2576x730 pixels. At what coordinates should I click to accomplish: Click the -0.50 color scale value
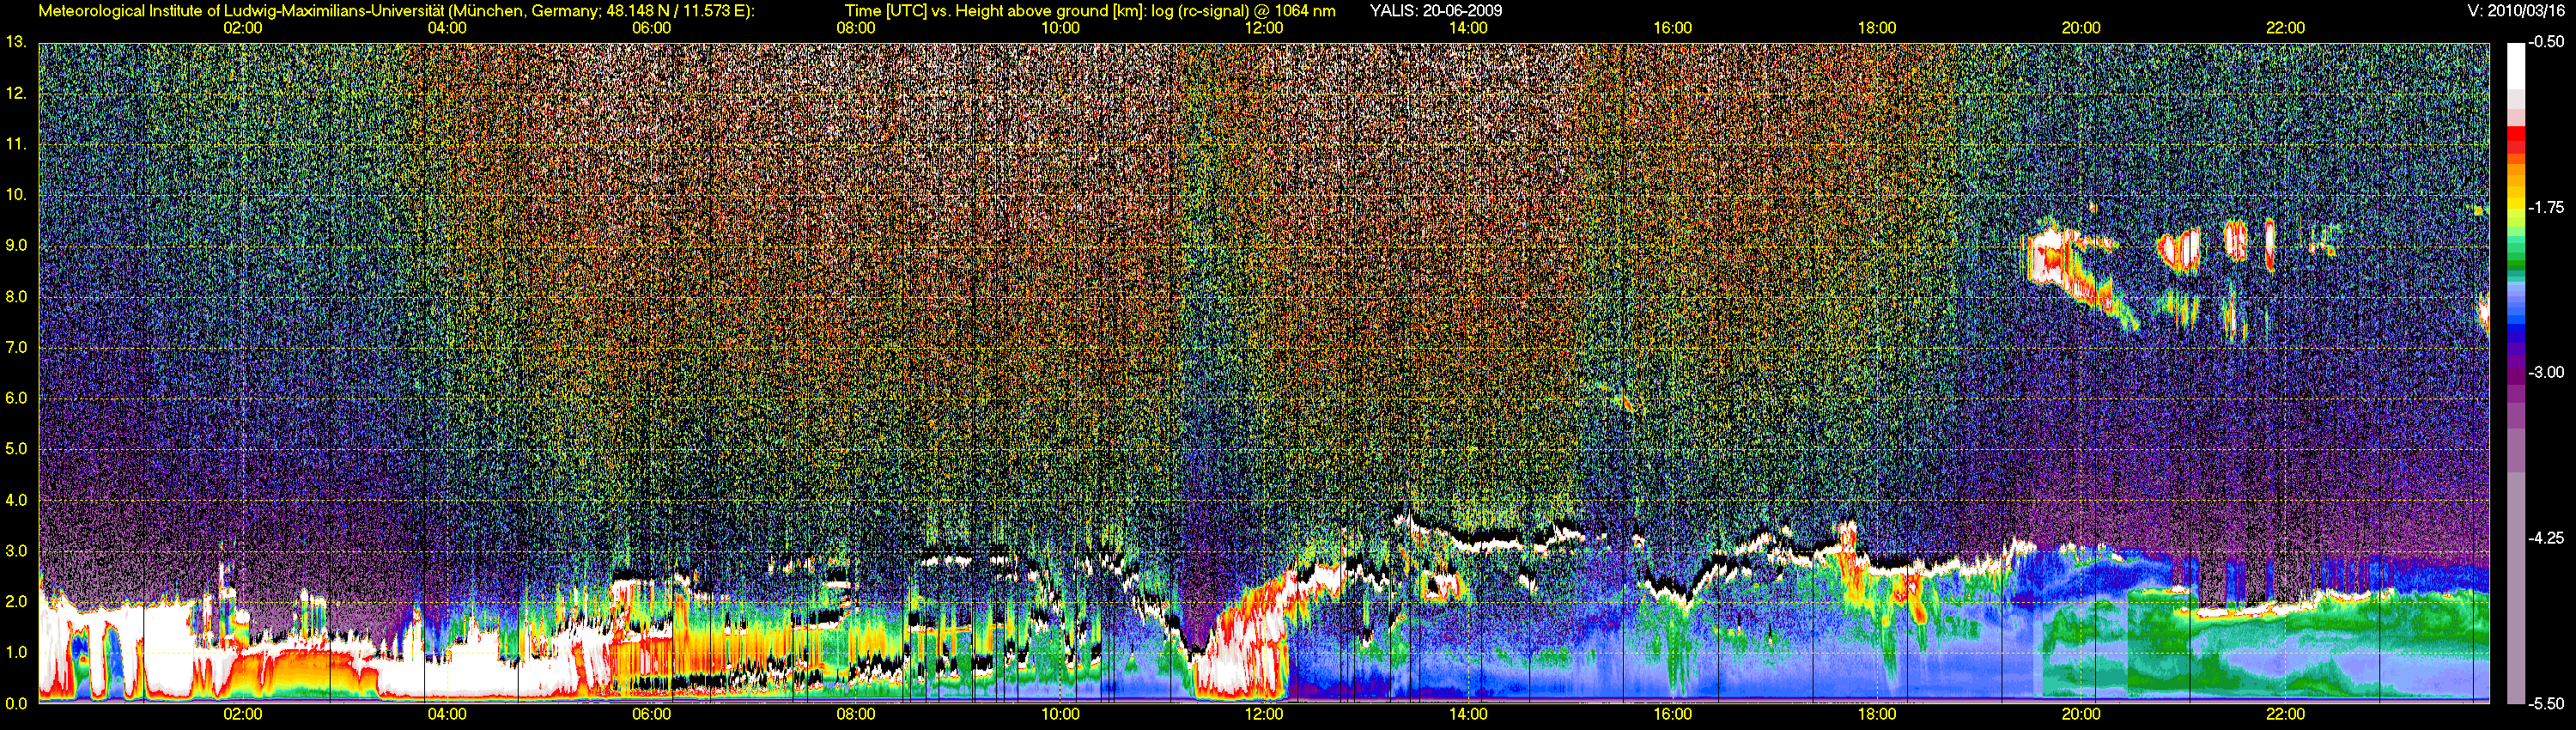[x=2546, y=42]
